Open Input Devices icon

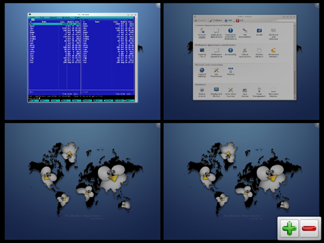245,92
